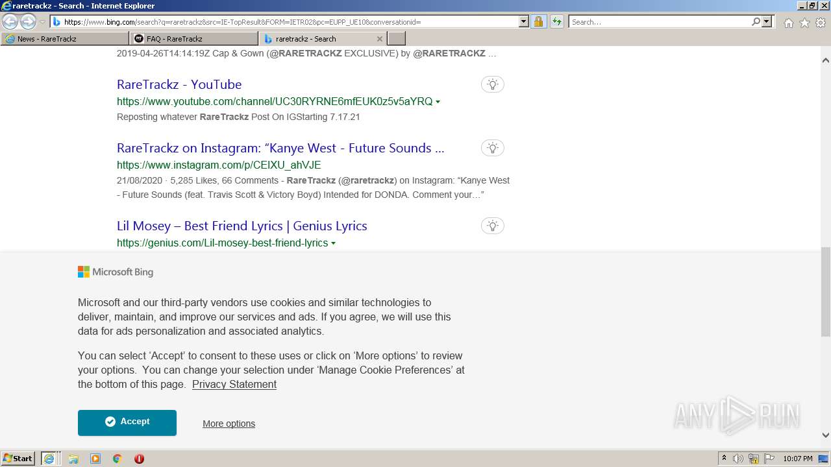
Task: Click the search magnifier icon in search box
Action: pos(756,21)
